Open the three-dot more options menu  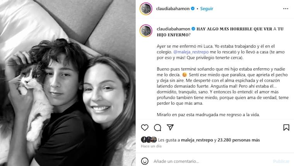tap(285, 8)
